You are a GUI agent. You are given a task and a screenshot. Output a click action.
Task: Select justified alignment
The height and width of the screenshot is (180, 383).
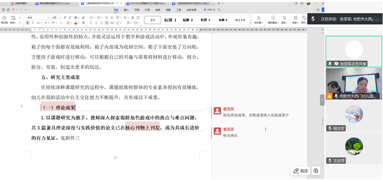[x=107, y=22]
